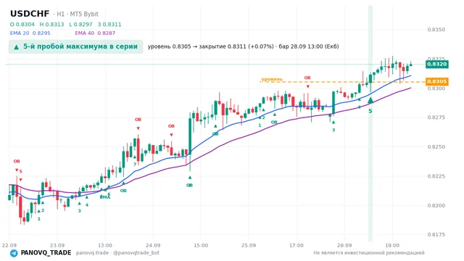Click the 19:00 time axis label
Image resolution: width=464 pixels, height=261 pixels.
(392, 245)
